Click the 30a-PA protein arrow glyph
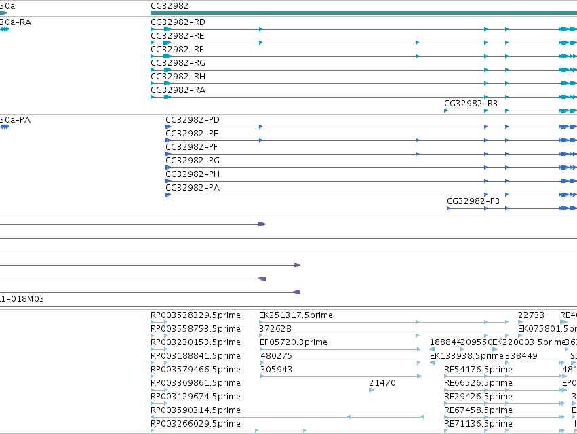The width and height of the screenshot is (577, 434). coord(5,127)
